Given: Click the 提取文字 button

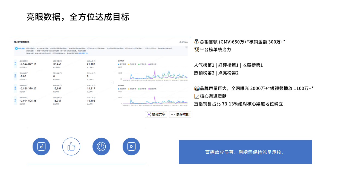Looking at the screenshot, I should [156, 114].
